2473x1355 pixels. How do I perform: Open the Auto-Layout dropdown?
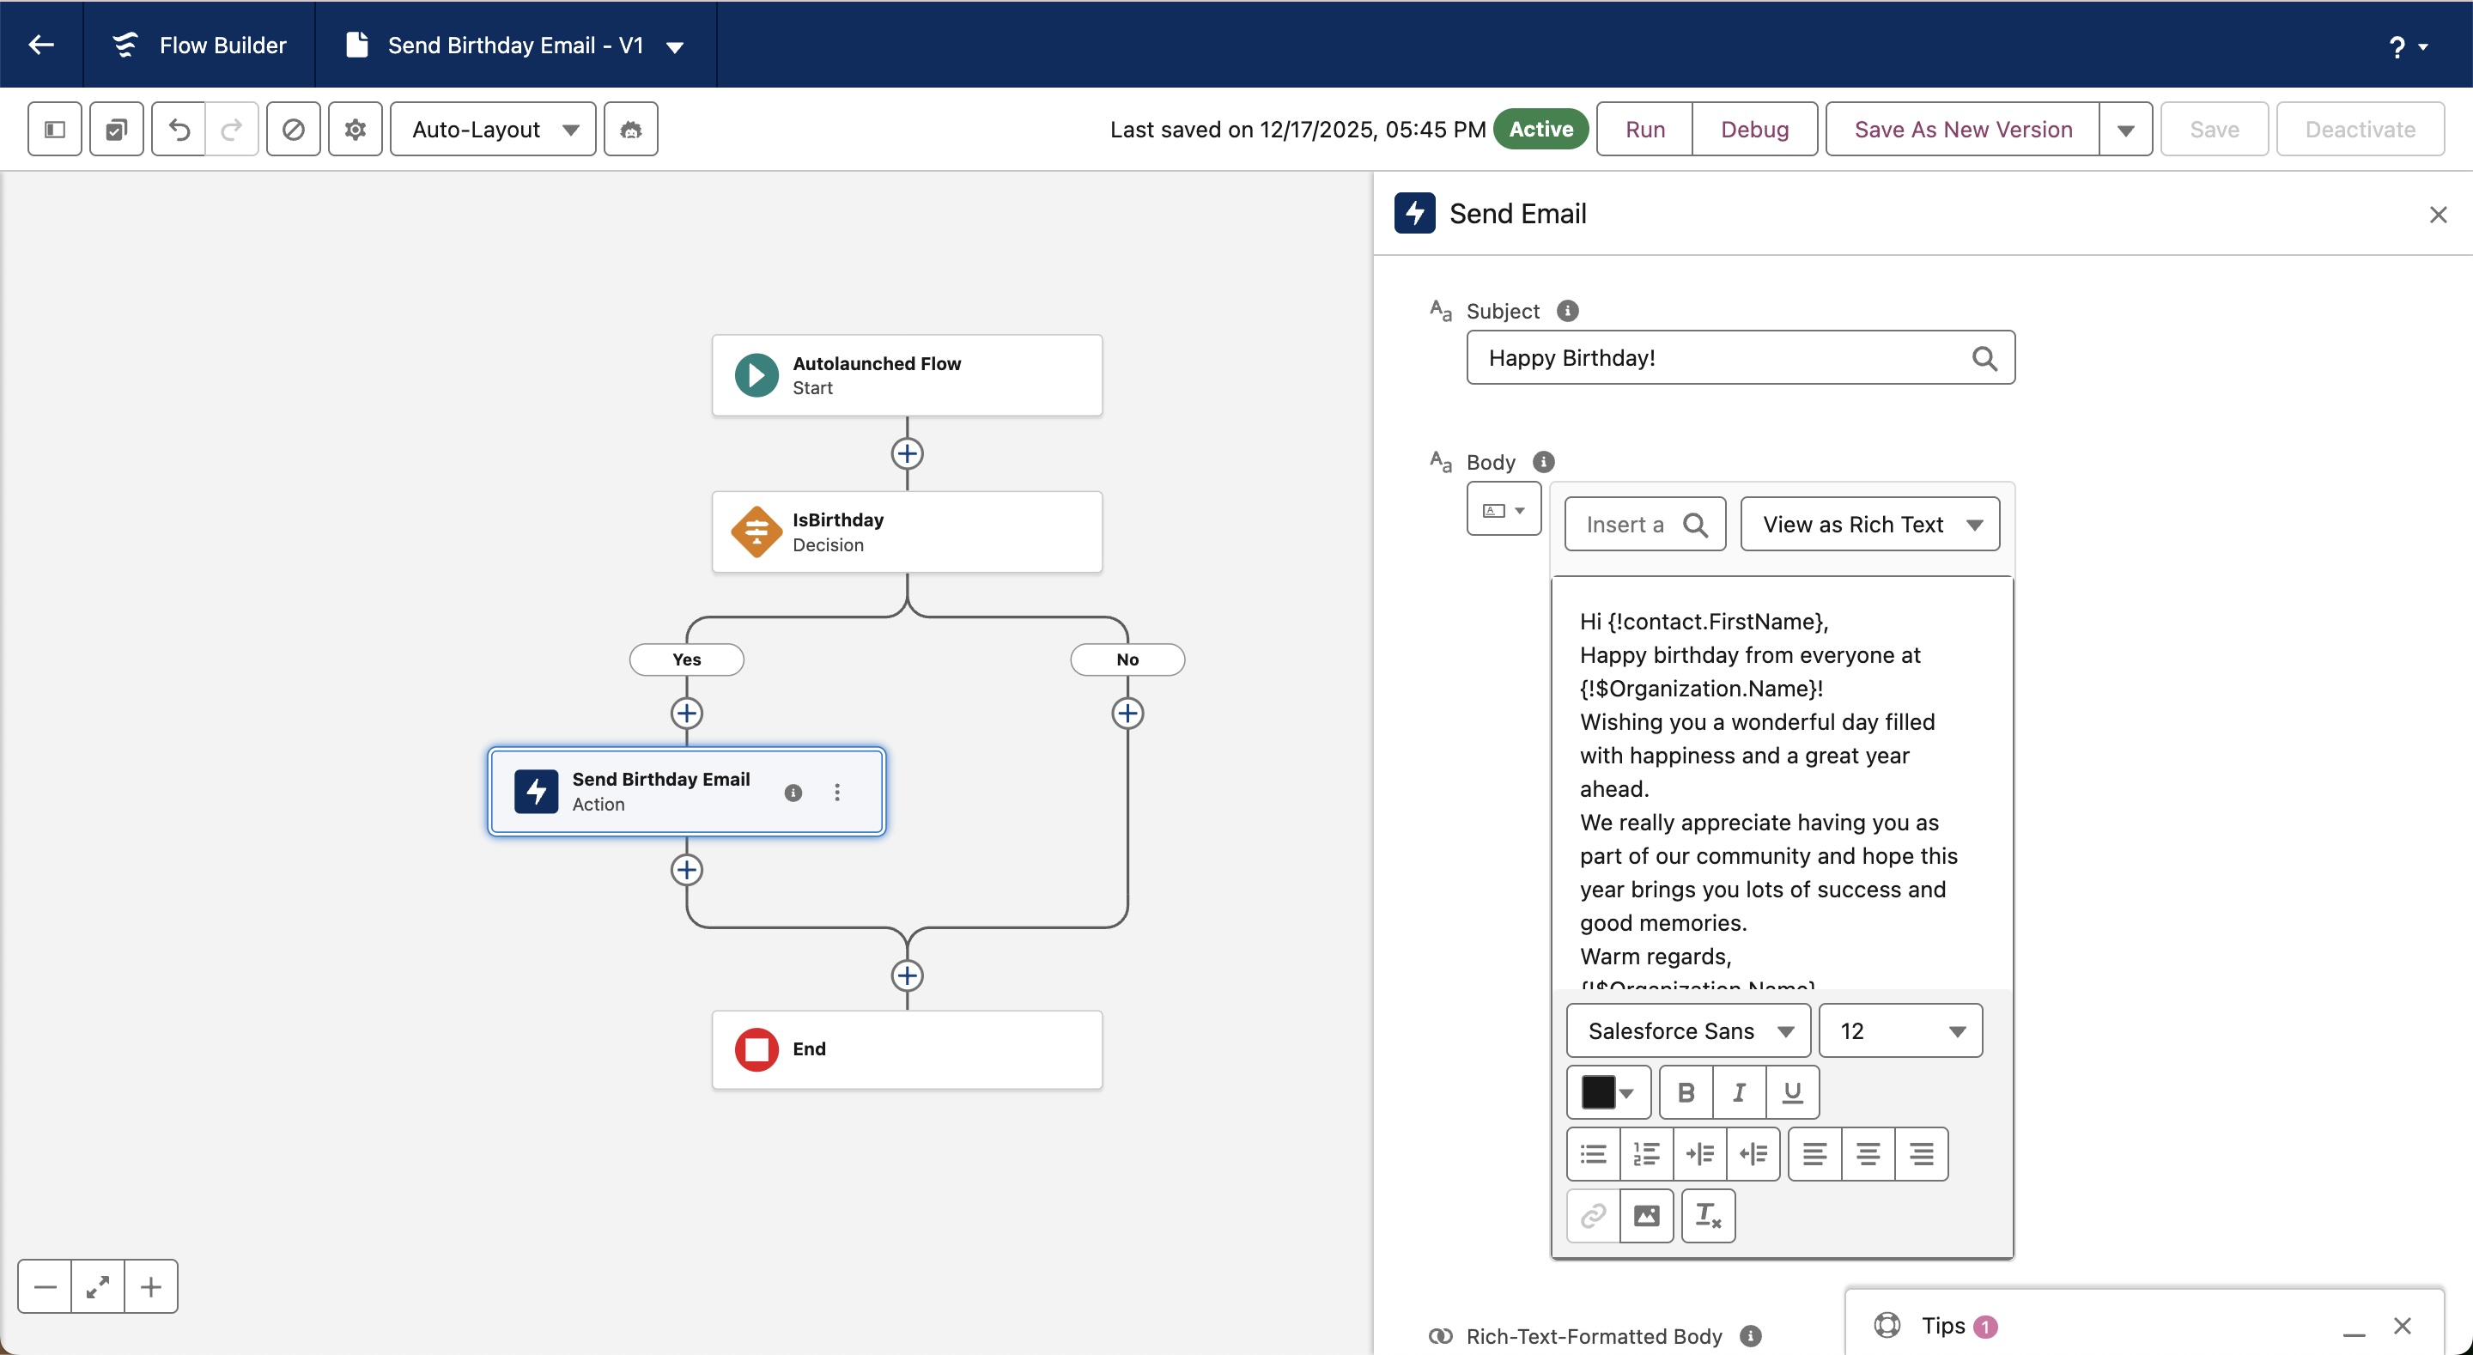coord(494,129)
